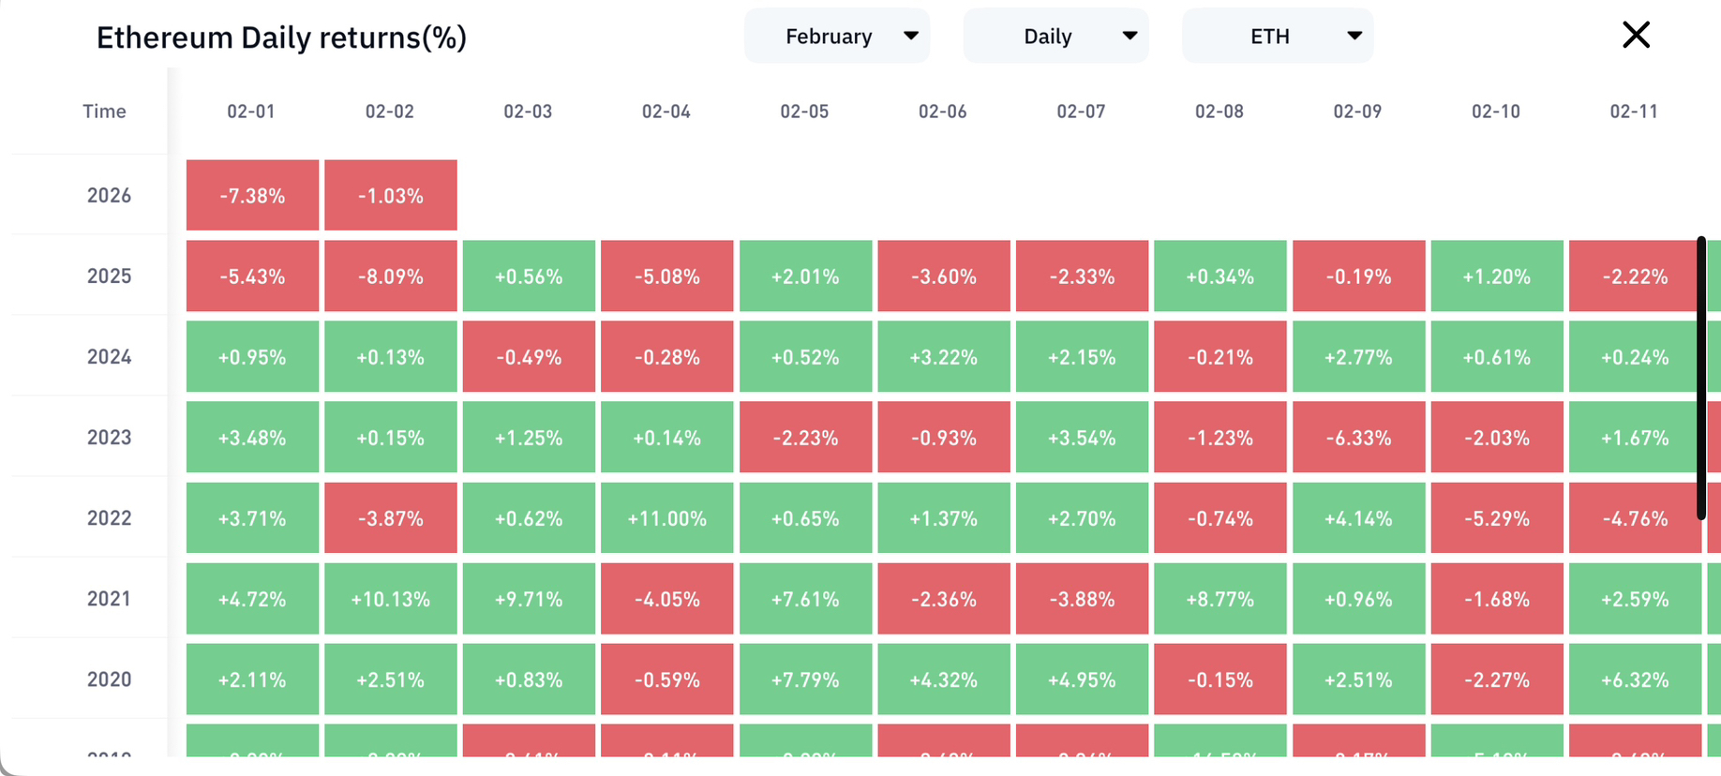The width and height of the screenshot is (1721, 776).
Task: Select the -1.03% cell for 2026
Action: coord(390,196)
